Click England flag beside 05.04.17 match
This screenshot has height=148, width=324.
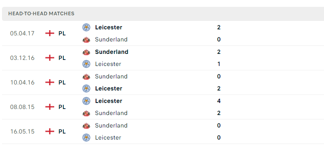point(50,33)
